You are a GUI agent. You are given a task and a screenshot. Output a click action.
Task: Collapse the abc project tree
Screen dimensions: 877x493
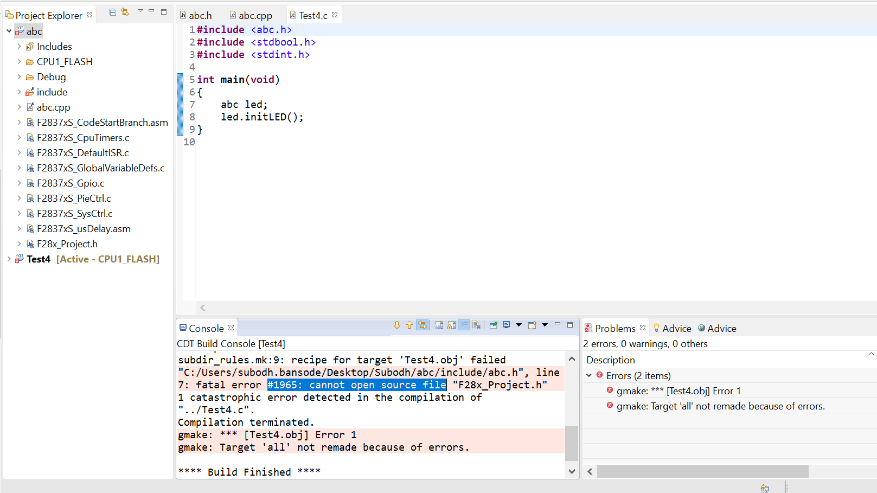click(x=9, y=31)
